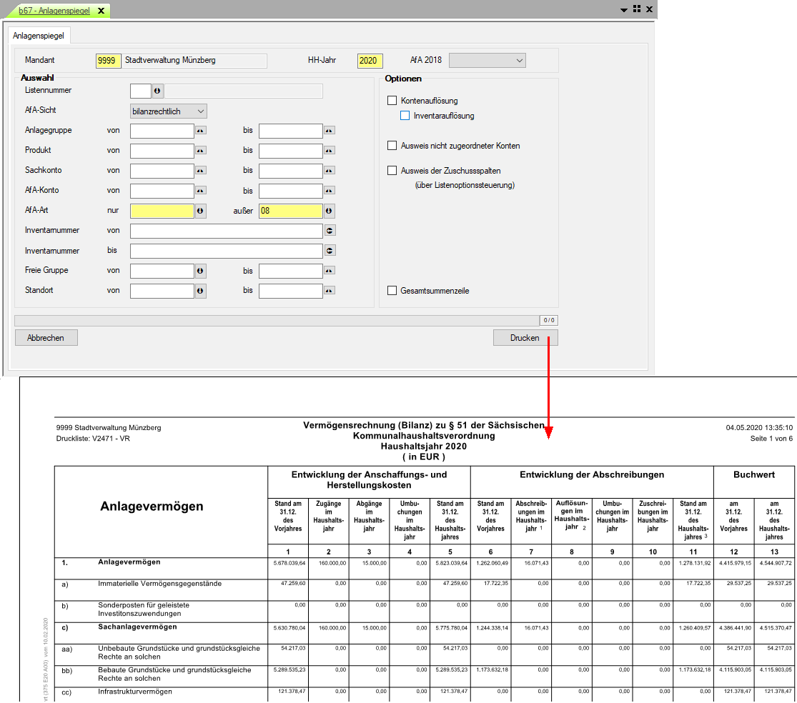The height and width of the screenshot is (703, 797).
Task: Open Freie Gruppe von lookup icon
Action: 201,271
